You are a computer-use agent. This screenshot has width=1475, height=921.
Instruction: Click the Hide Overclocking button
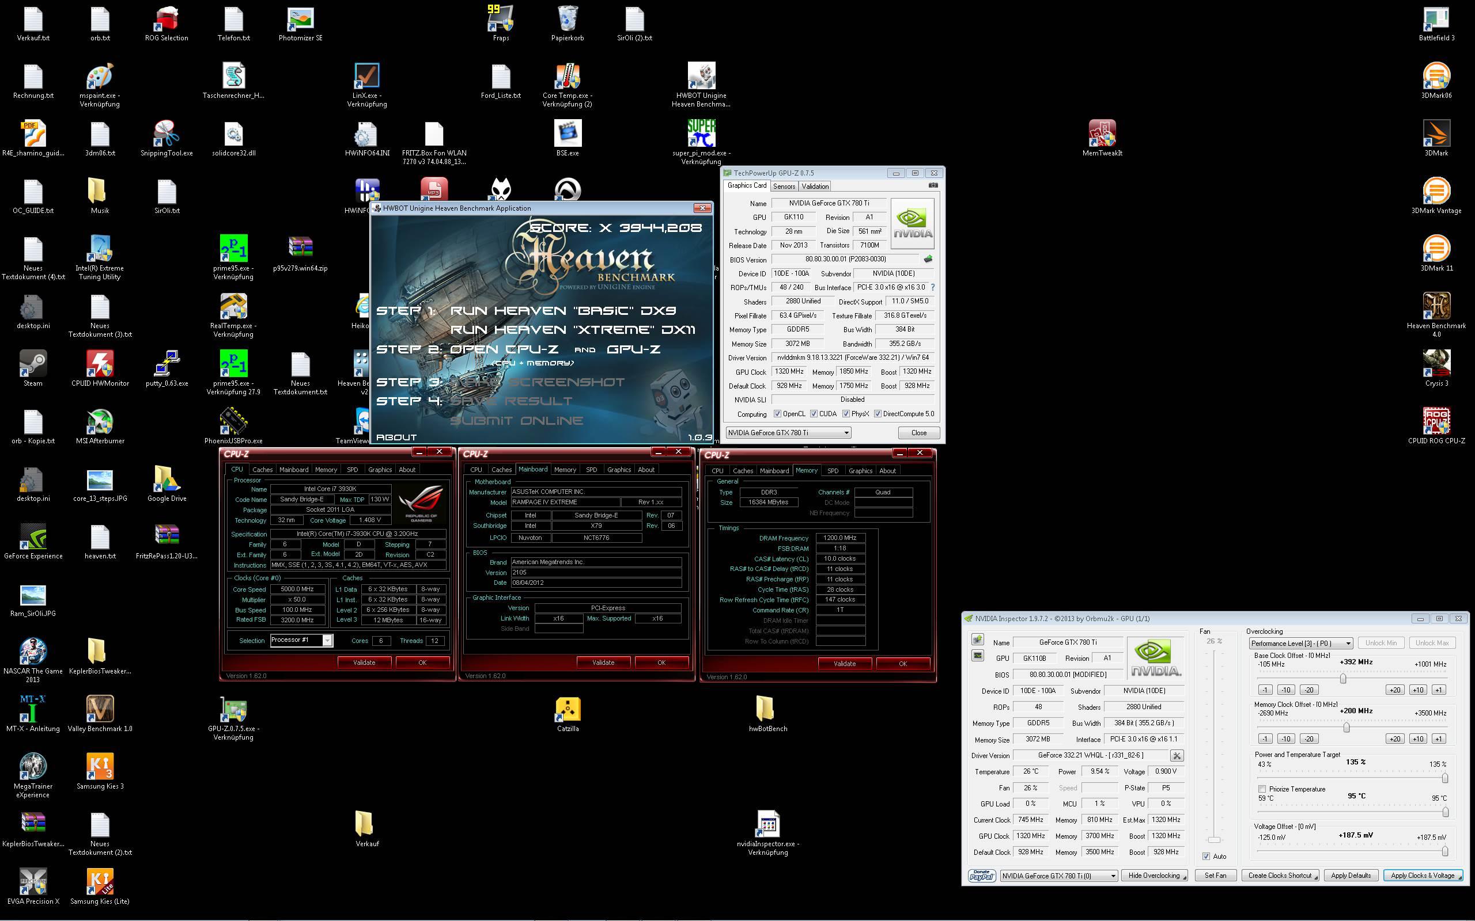(1155, 876)
